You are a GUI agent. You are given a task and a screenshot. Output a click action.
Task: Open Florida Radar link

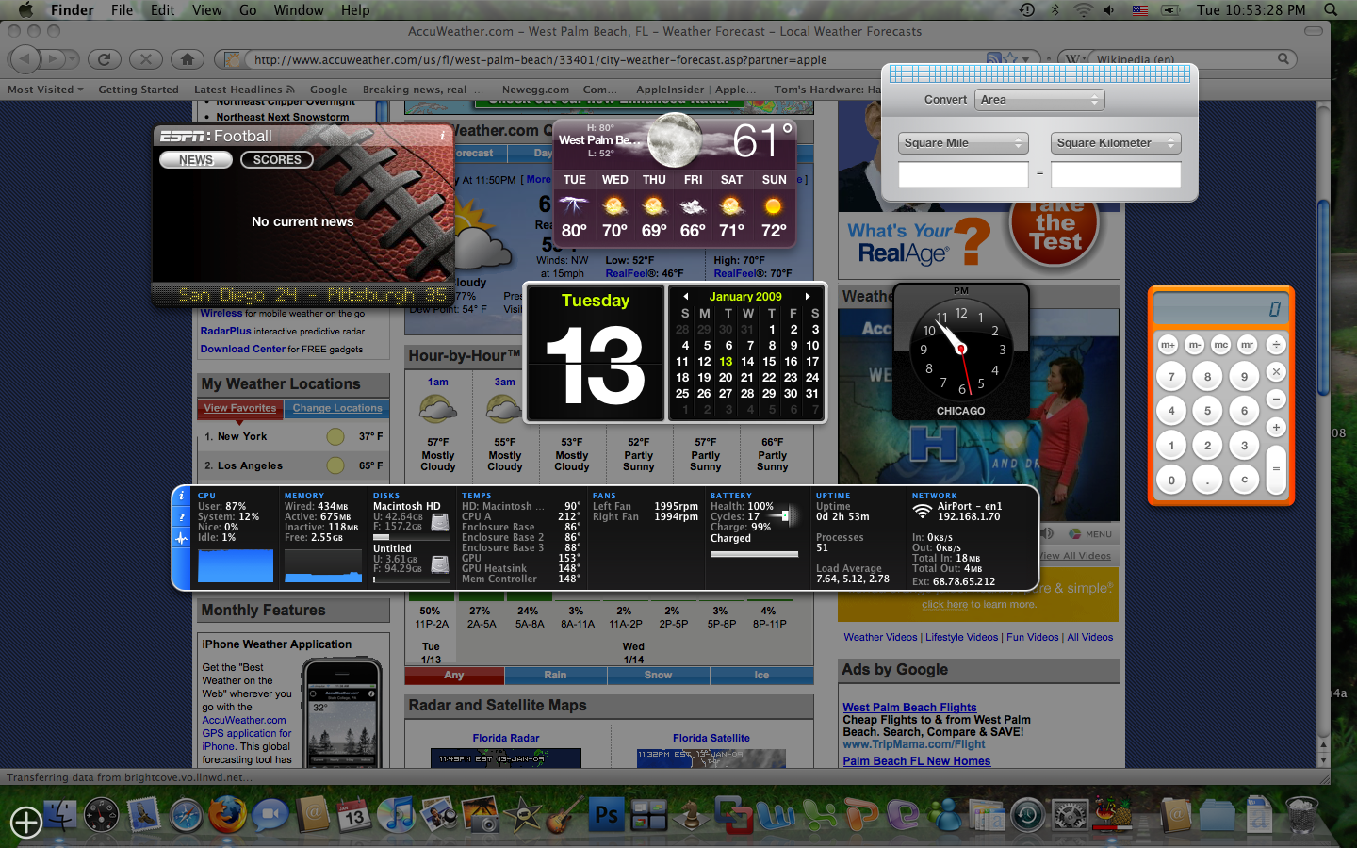point(506,738)
